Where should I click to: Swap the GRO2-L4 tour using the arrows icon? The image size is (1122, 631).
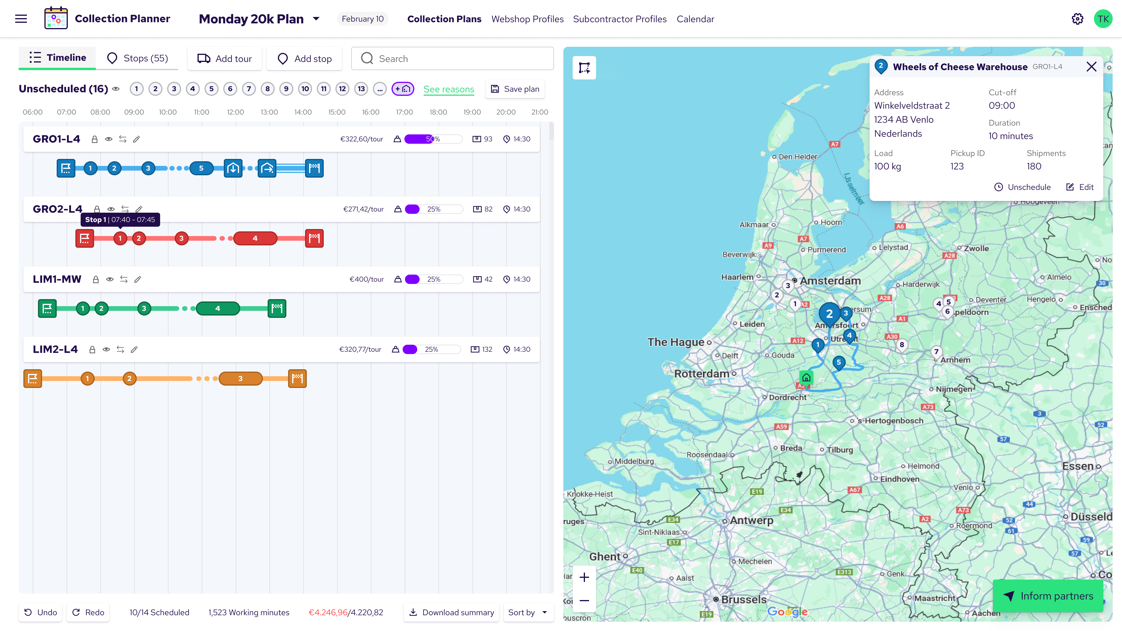coord(125,209)
